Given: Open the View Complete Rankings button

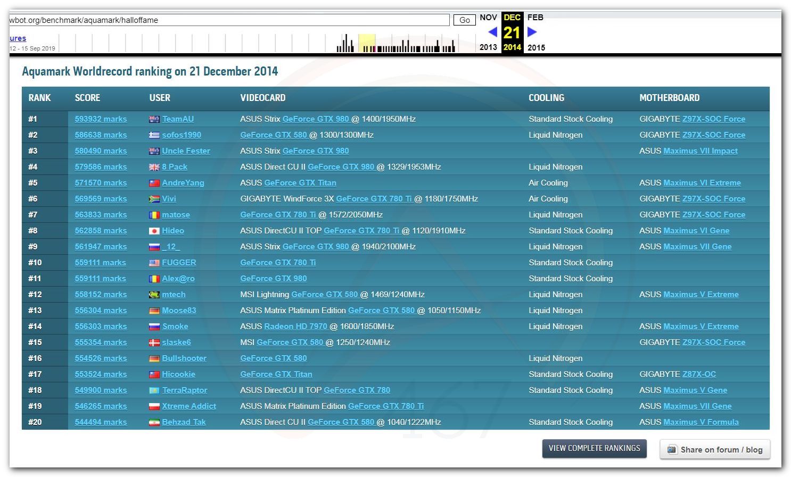Looking at the screenshot, I should (594, 448).
